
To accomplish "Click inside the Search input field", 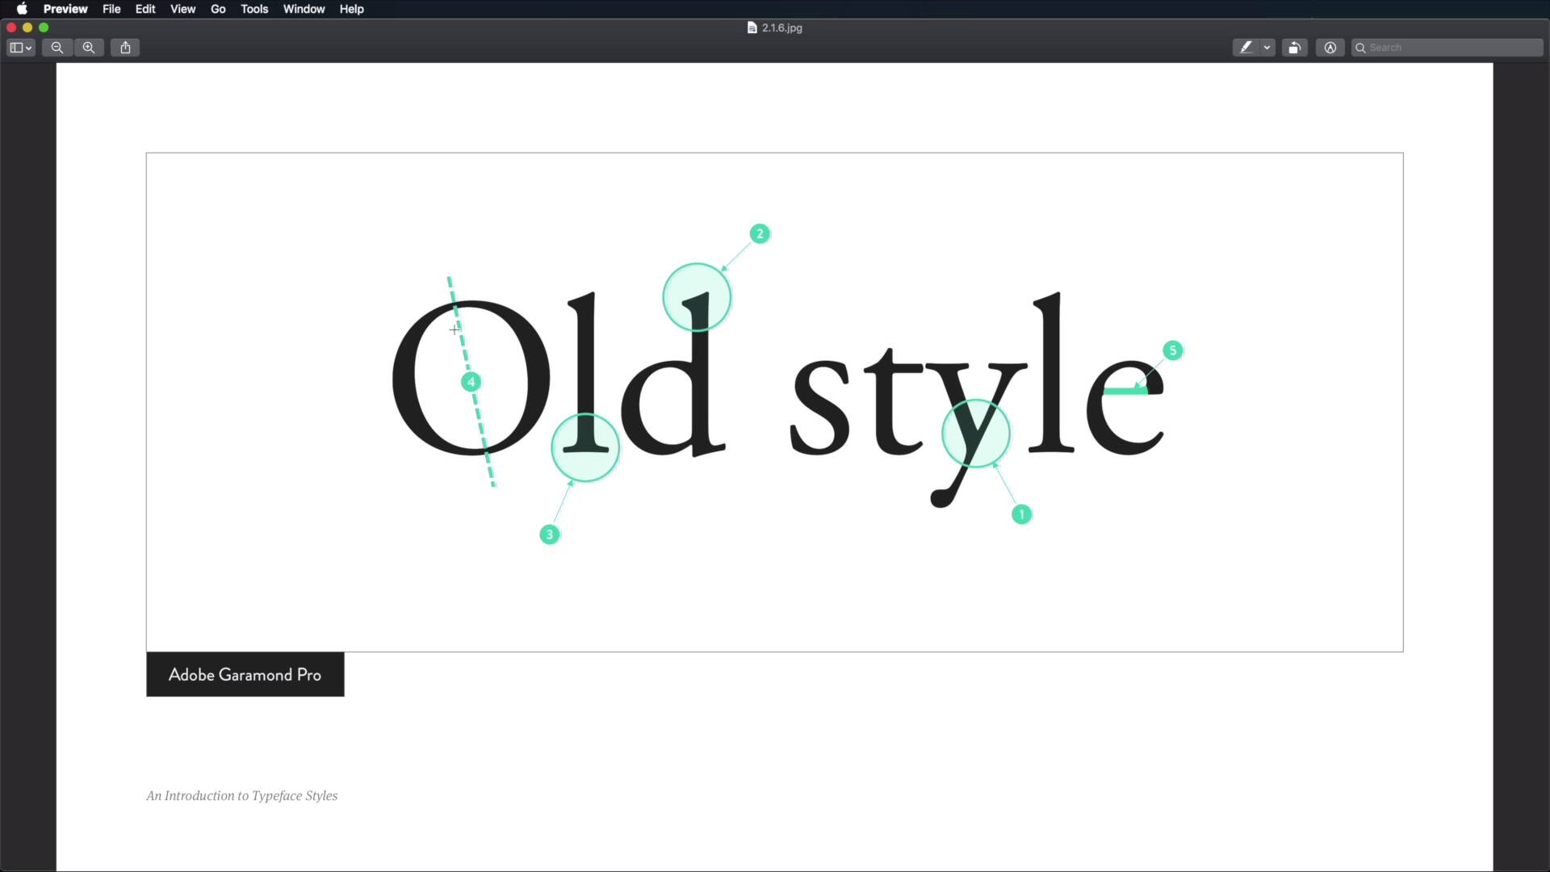I will coord(1445,47).
